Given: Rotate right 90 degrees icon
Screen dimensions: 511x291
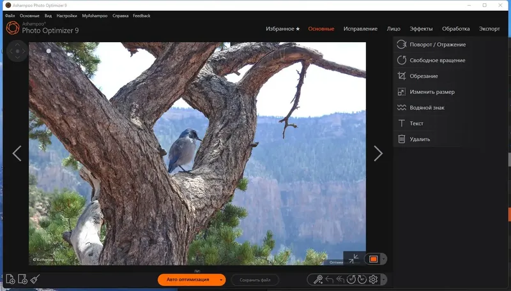Looking at the screenshot, I should [362, 280].
